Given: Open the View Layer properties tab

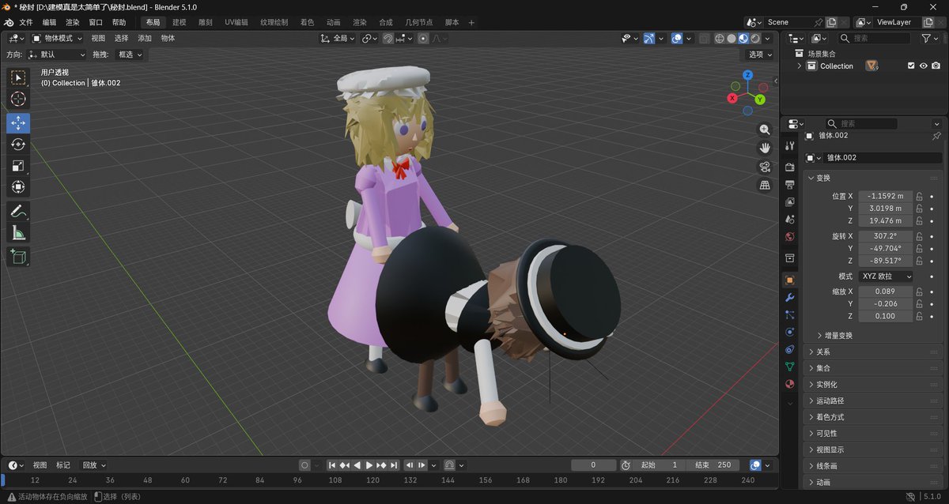Looking at the screenshot, I should pos(789,202).
